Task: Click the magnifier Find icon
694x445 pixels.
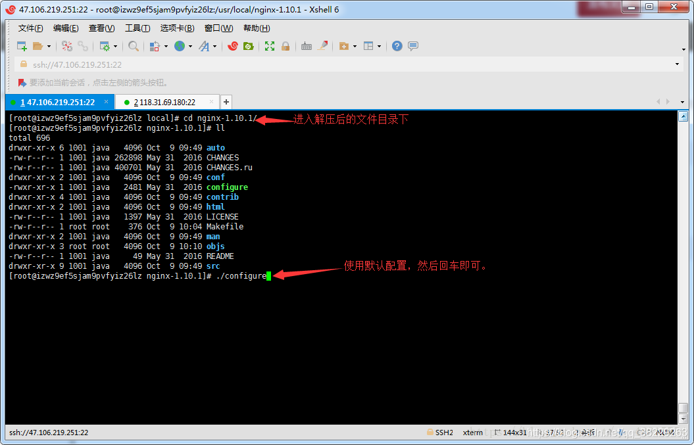Action: [134, 46]
